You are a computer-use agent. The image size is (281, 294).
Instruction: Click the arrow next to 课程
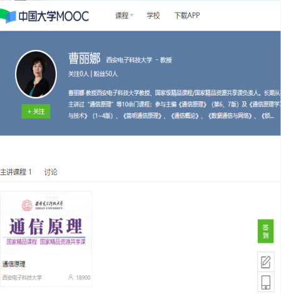coord(131,15)
